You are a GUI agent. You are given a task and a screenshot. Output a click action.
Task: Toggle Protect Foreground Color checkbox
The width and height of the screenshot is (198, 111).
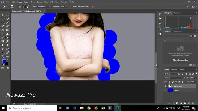[71, 6]
